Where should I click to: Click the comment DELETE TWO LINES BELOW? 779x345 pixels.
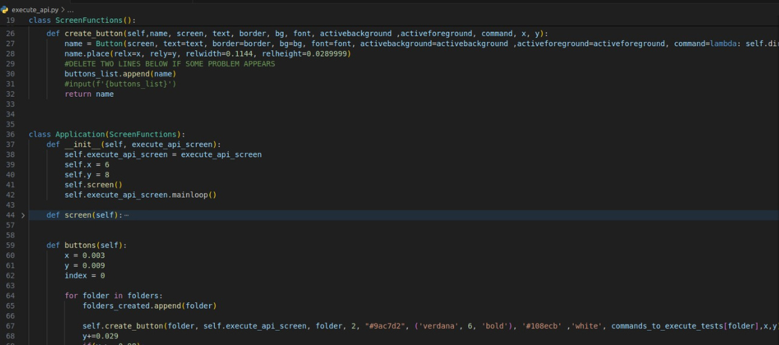(x=169, y=64)
